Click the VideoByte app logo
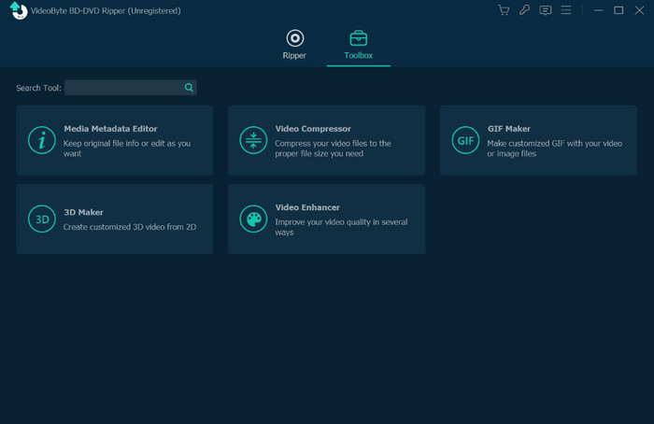Viewport: 654px width, 424px height. click(19, 10)
